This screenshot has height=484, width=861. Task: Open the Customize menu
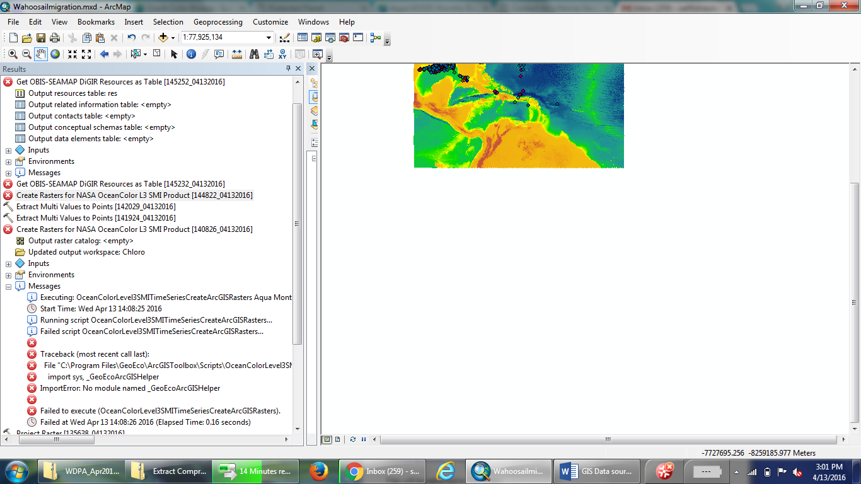[x=270, y=22]
